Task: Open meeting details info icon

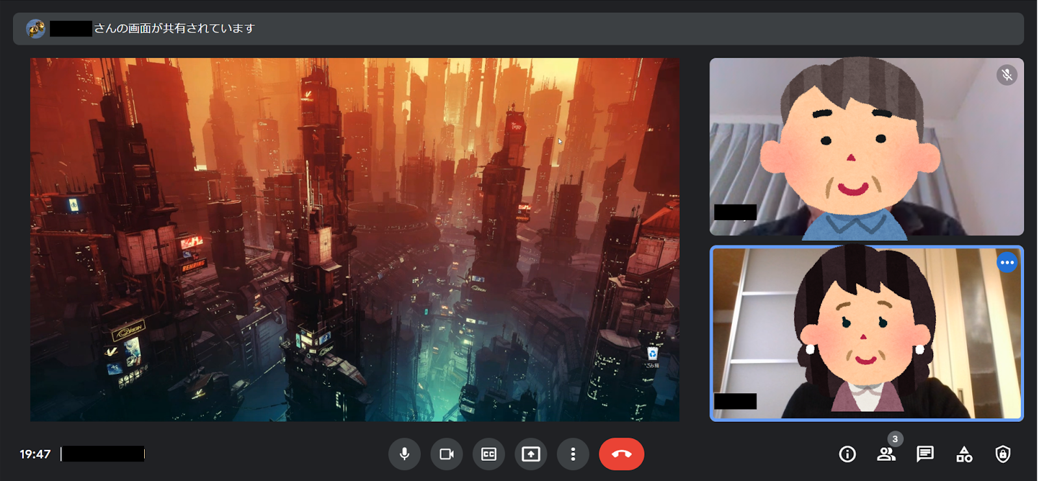Action: (847, 454)
